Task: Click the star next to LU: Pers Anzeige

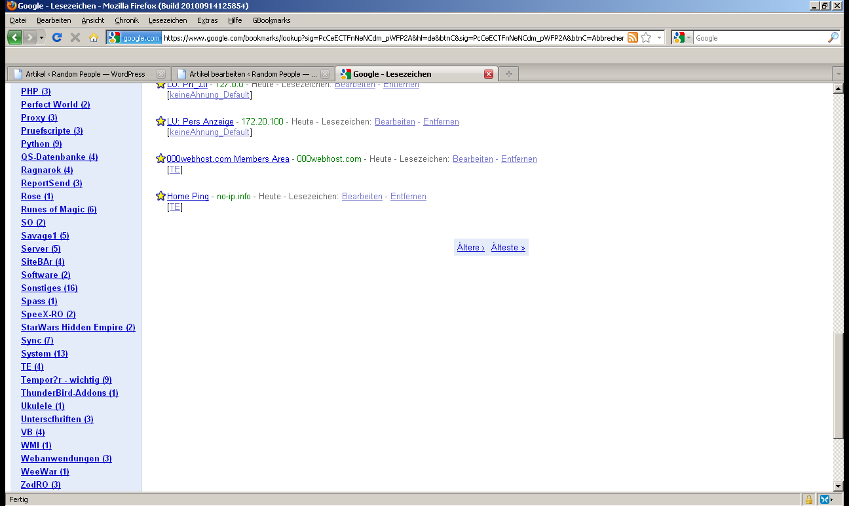Action: pyautogui.click(x=160, y=122)
